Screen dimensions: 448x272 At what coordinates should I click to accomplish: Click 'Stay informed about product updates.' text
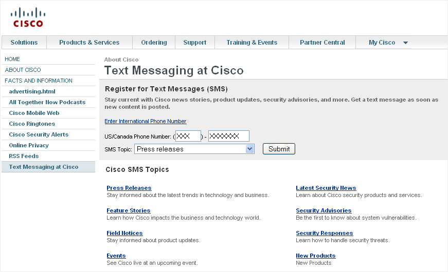click(x=153, y=240)
